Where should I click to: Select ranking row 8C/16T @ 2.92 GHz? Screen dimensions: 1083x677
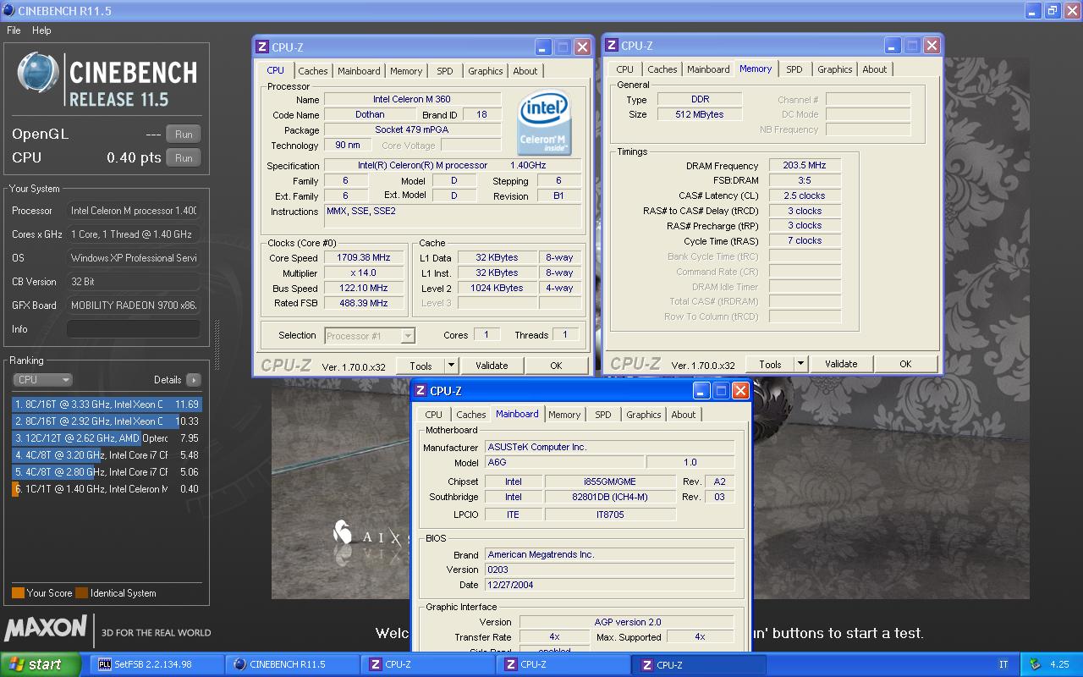(107, 421)
